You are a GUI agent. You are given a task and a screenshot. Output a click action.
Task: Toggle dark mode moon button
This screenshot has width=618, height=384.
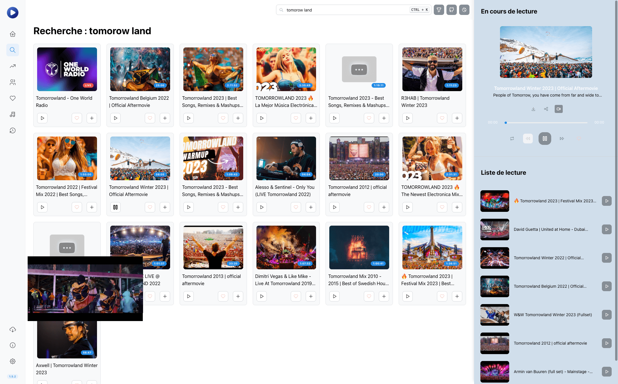(x=464, y=10)
